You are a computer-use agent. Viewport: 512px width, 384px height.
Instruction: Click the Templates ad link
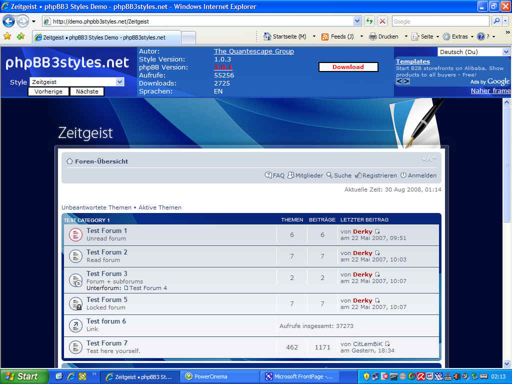412,61
